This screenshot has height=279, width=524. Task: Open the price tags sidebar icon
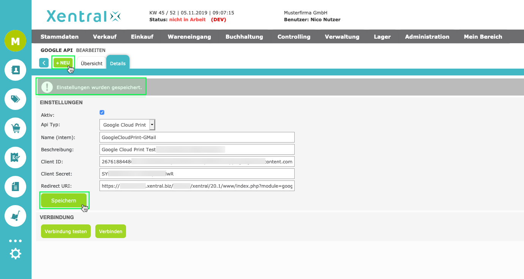coord(15,99)
